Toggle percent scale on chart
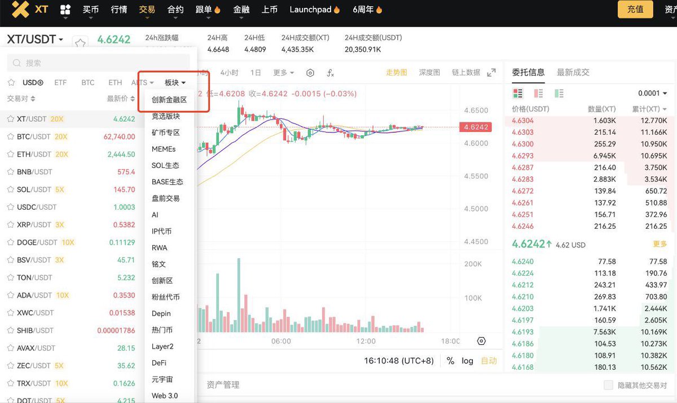This screenshot has height=403, width=677. pos(450,361)
